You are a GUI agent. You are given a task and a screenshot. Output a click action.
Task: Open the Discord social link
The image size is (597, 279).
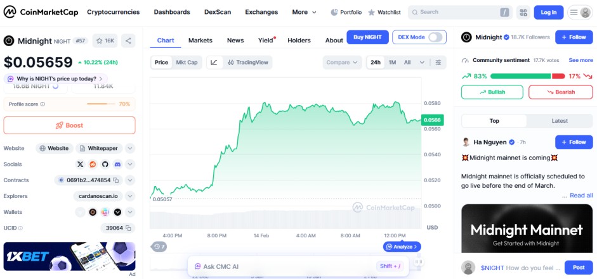(x=117, y=164)
